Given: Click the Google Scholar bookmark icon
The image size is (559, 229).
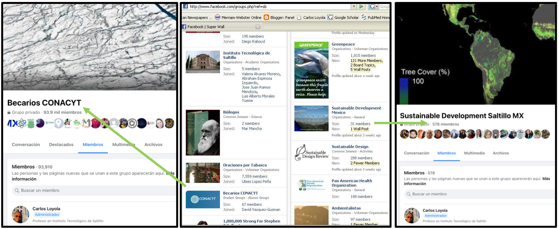Looking at the screenshot, I should (330, 17).
